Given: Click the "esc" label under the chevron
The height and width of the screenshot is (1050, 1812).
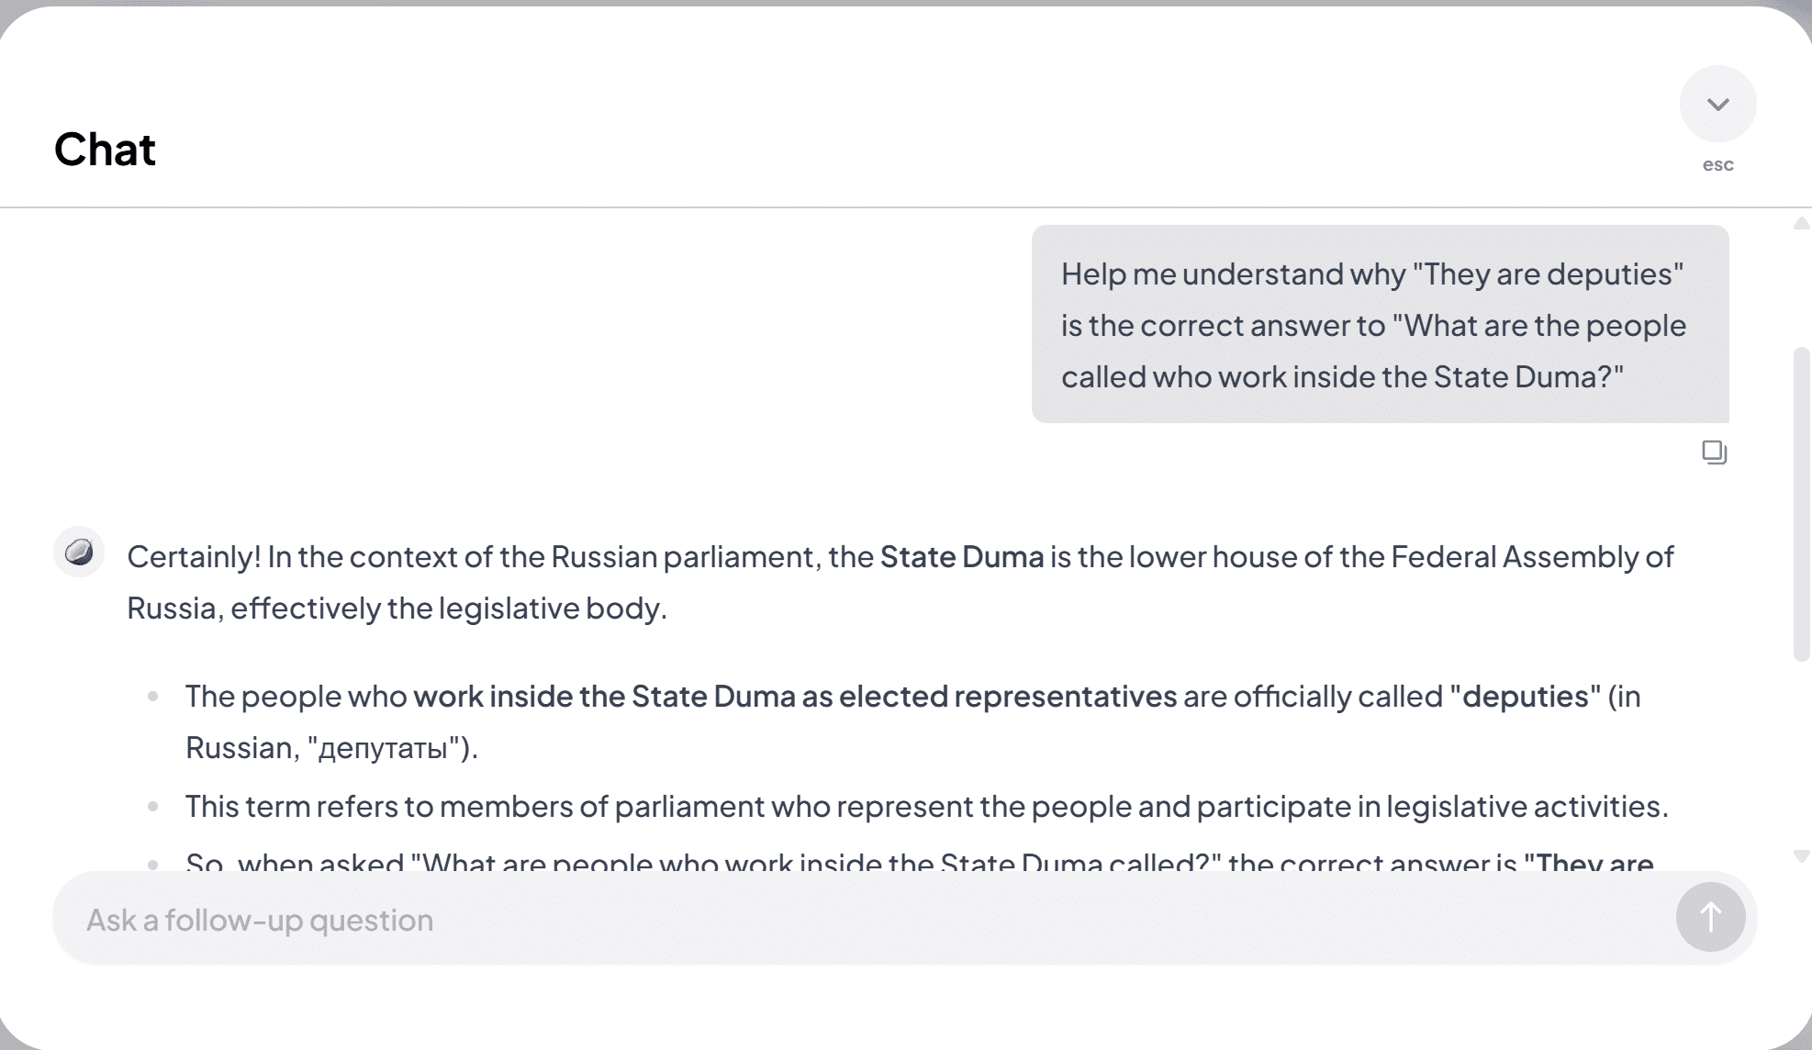Looking at the screenshot, I should (1717, 165).
